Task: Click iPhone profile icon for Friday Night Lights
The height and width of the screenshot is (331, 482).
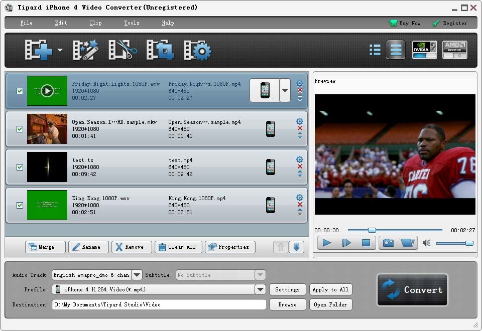Action: pyautogui.click(x=265, y=90)
